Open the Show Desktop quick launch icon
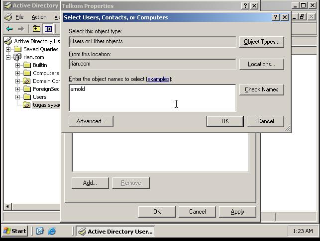The width and height of the screenshot is (320, 241). click(40, 231)
